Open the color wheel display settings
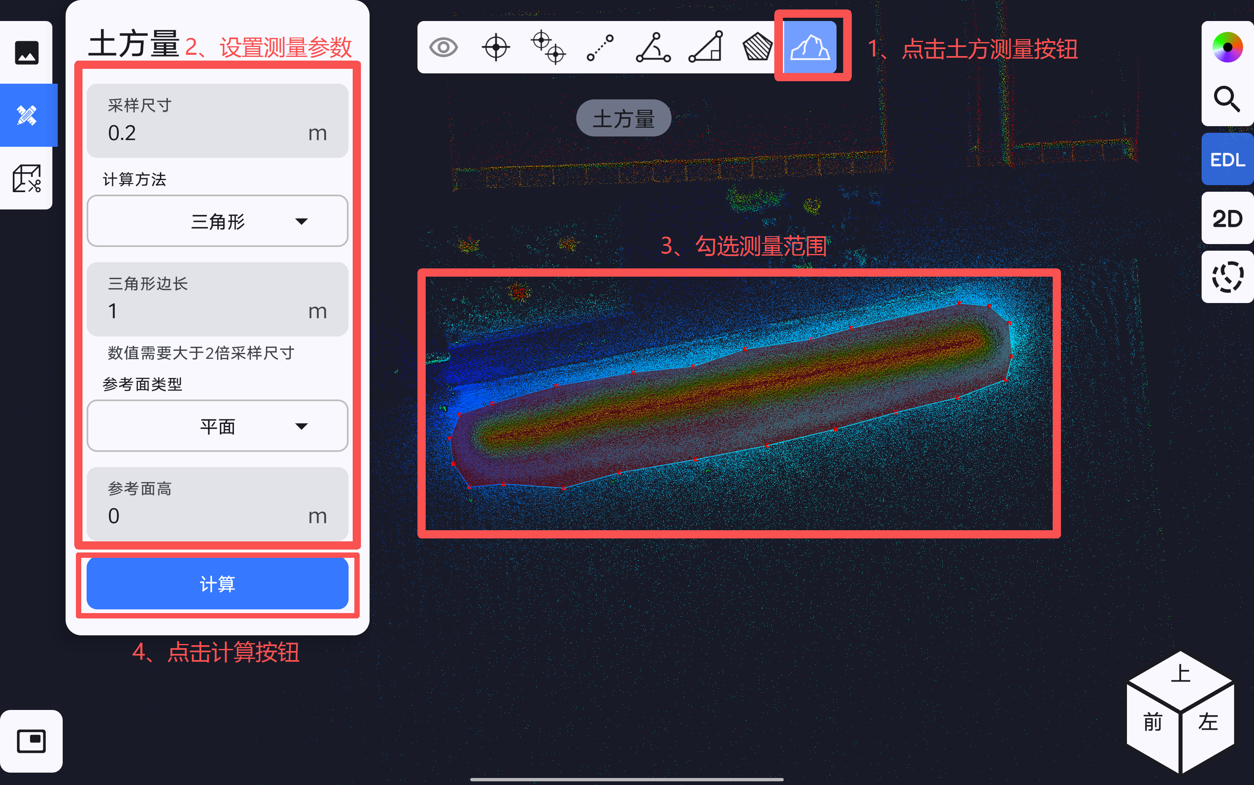Screen dimensions: 1254x785 (1227, 47)
